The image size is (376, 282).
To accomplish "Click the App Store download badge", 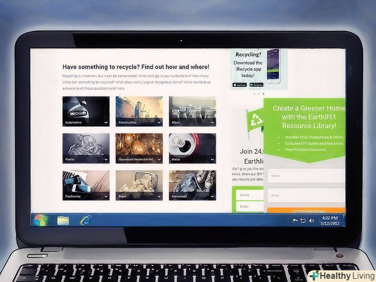I will pos(239,85).
